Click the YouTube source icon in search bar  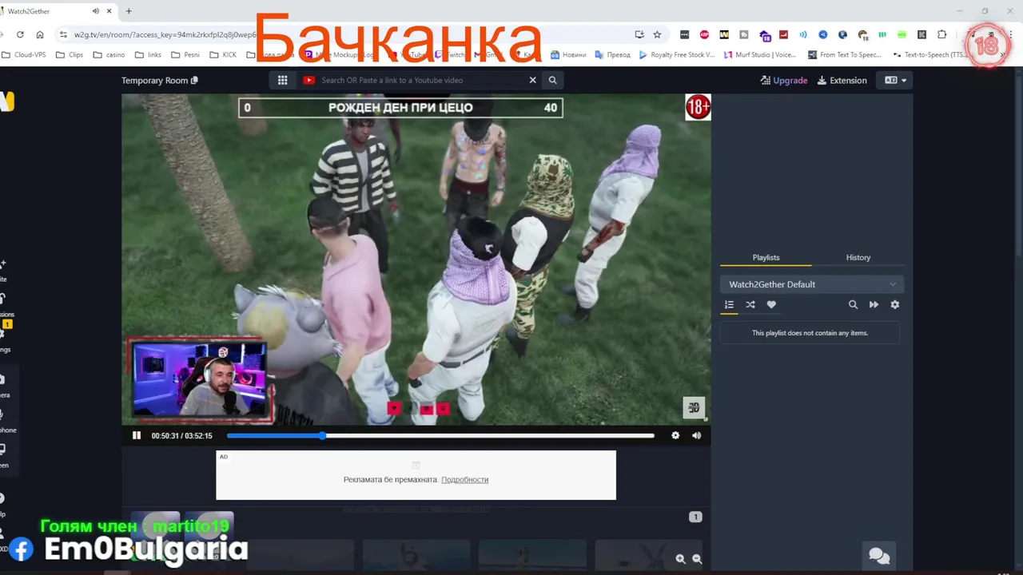tap(308, 80)
